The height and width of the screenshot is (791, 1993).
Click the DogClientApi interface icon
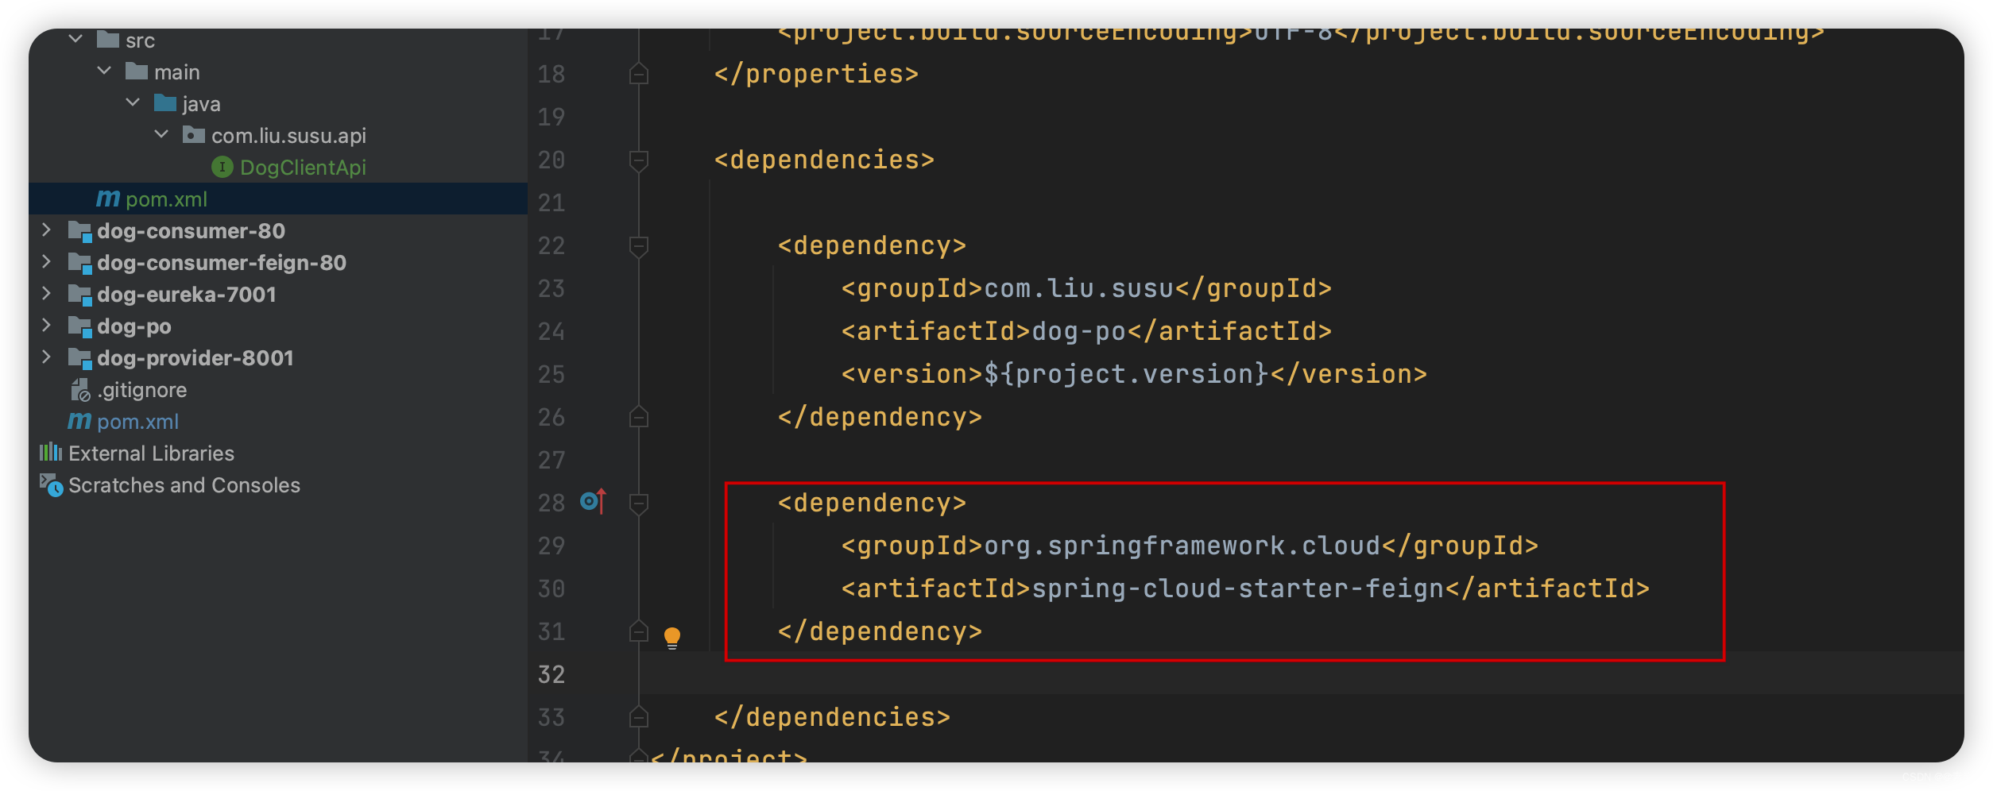223,167
